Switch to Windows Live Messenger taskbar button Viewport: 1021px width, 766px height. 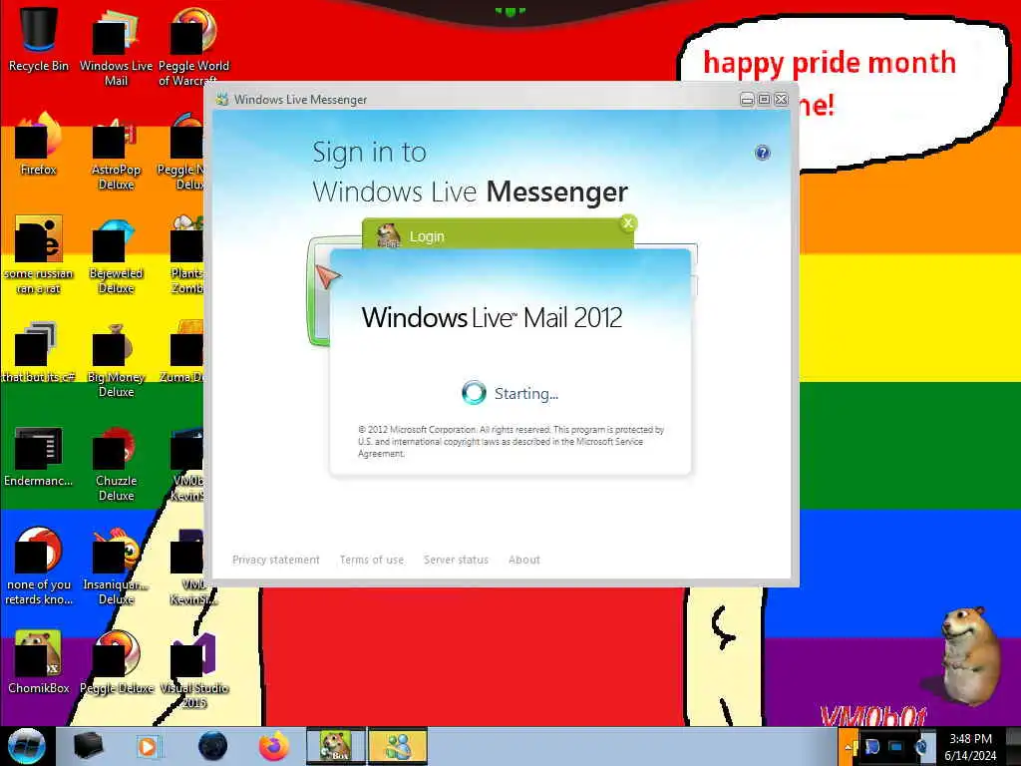[398, 746]
